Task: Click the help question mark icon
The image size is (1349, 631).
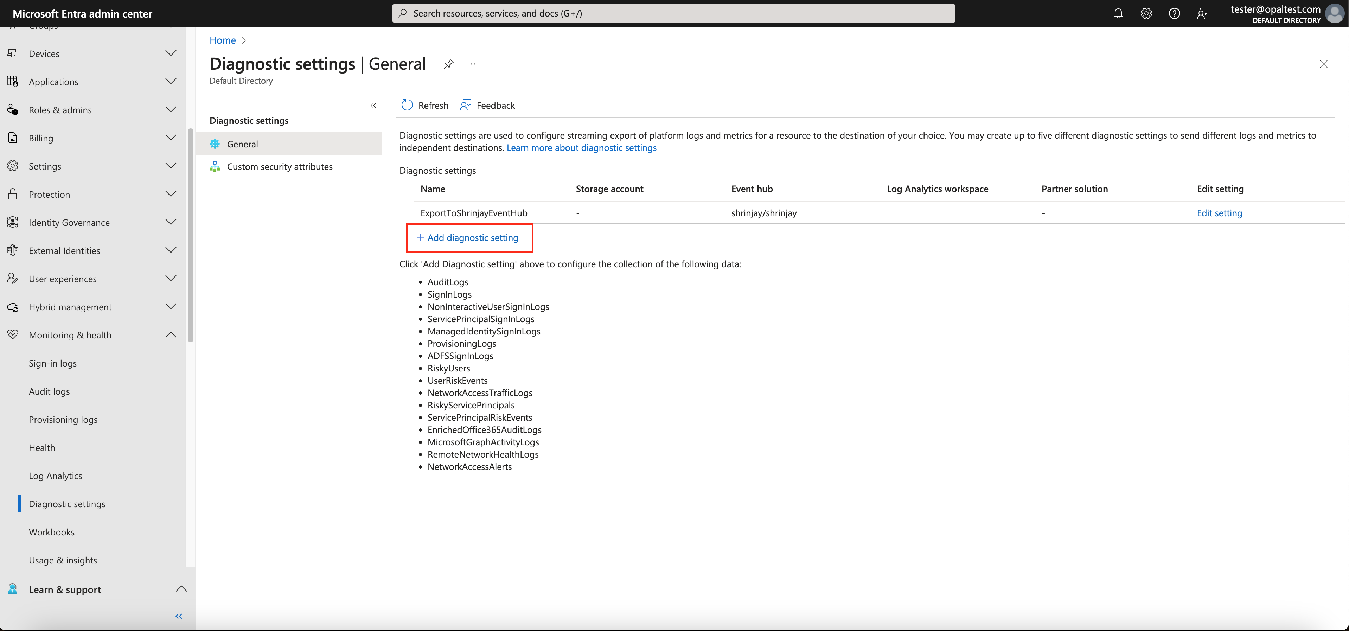Action: 1174,14
